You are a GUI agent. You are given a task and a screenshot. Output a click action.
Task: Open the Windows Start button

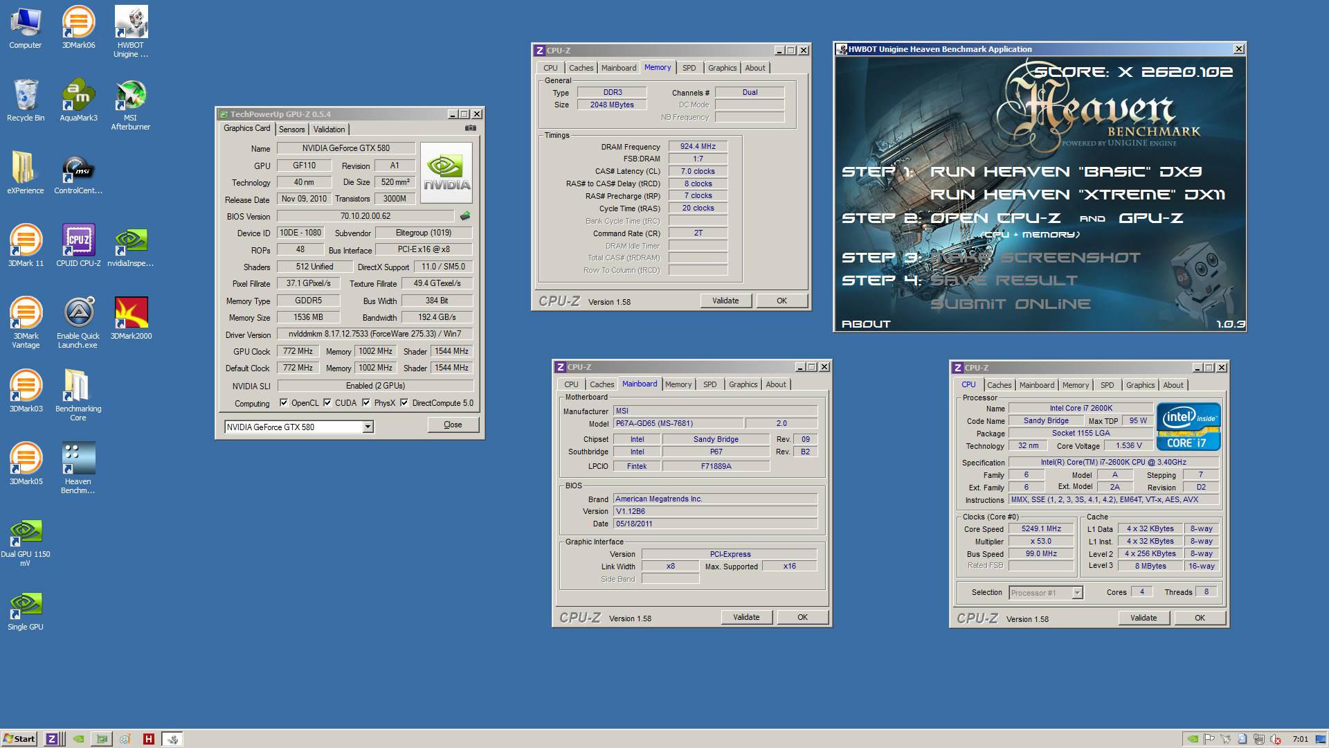pos(19,739)
